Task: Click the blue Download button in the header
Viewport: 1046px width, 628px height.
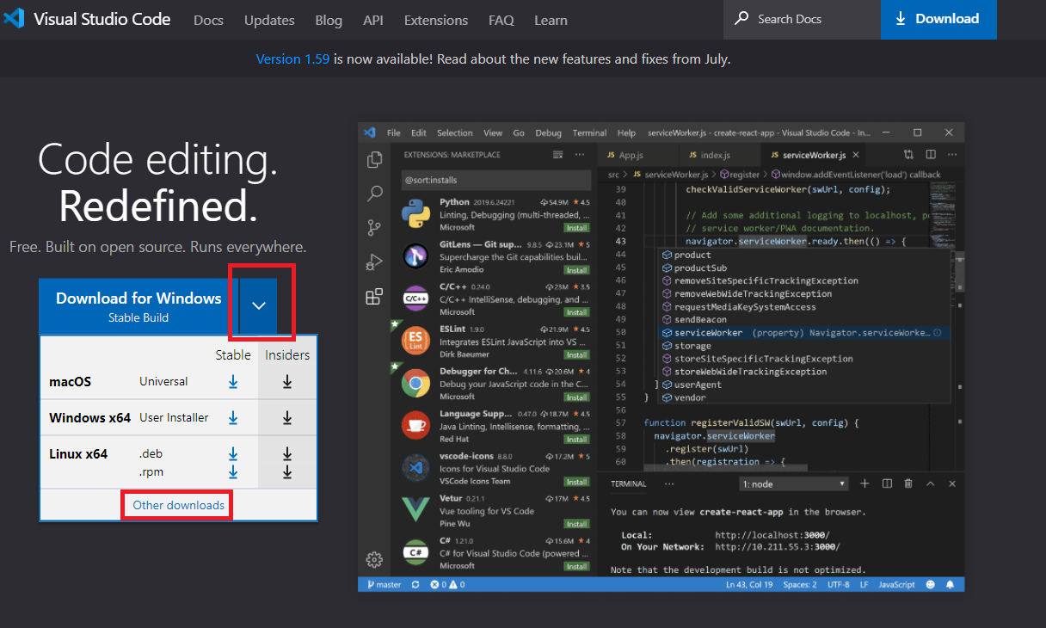Action: click(x=938, y=19)
